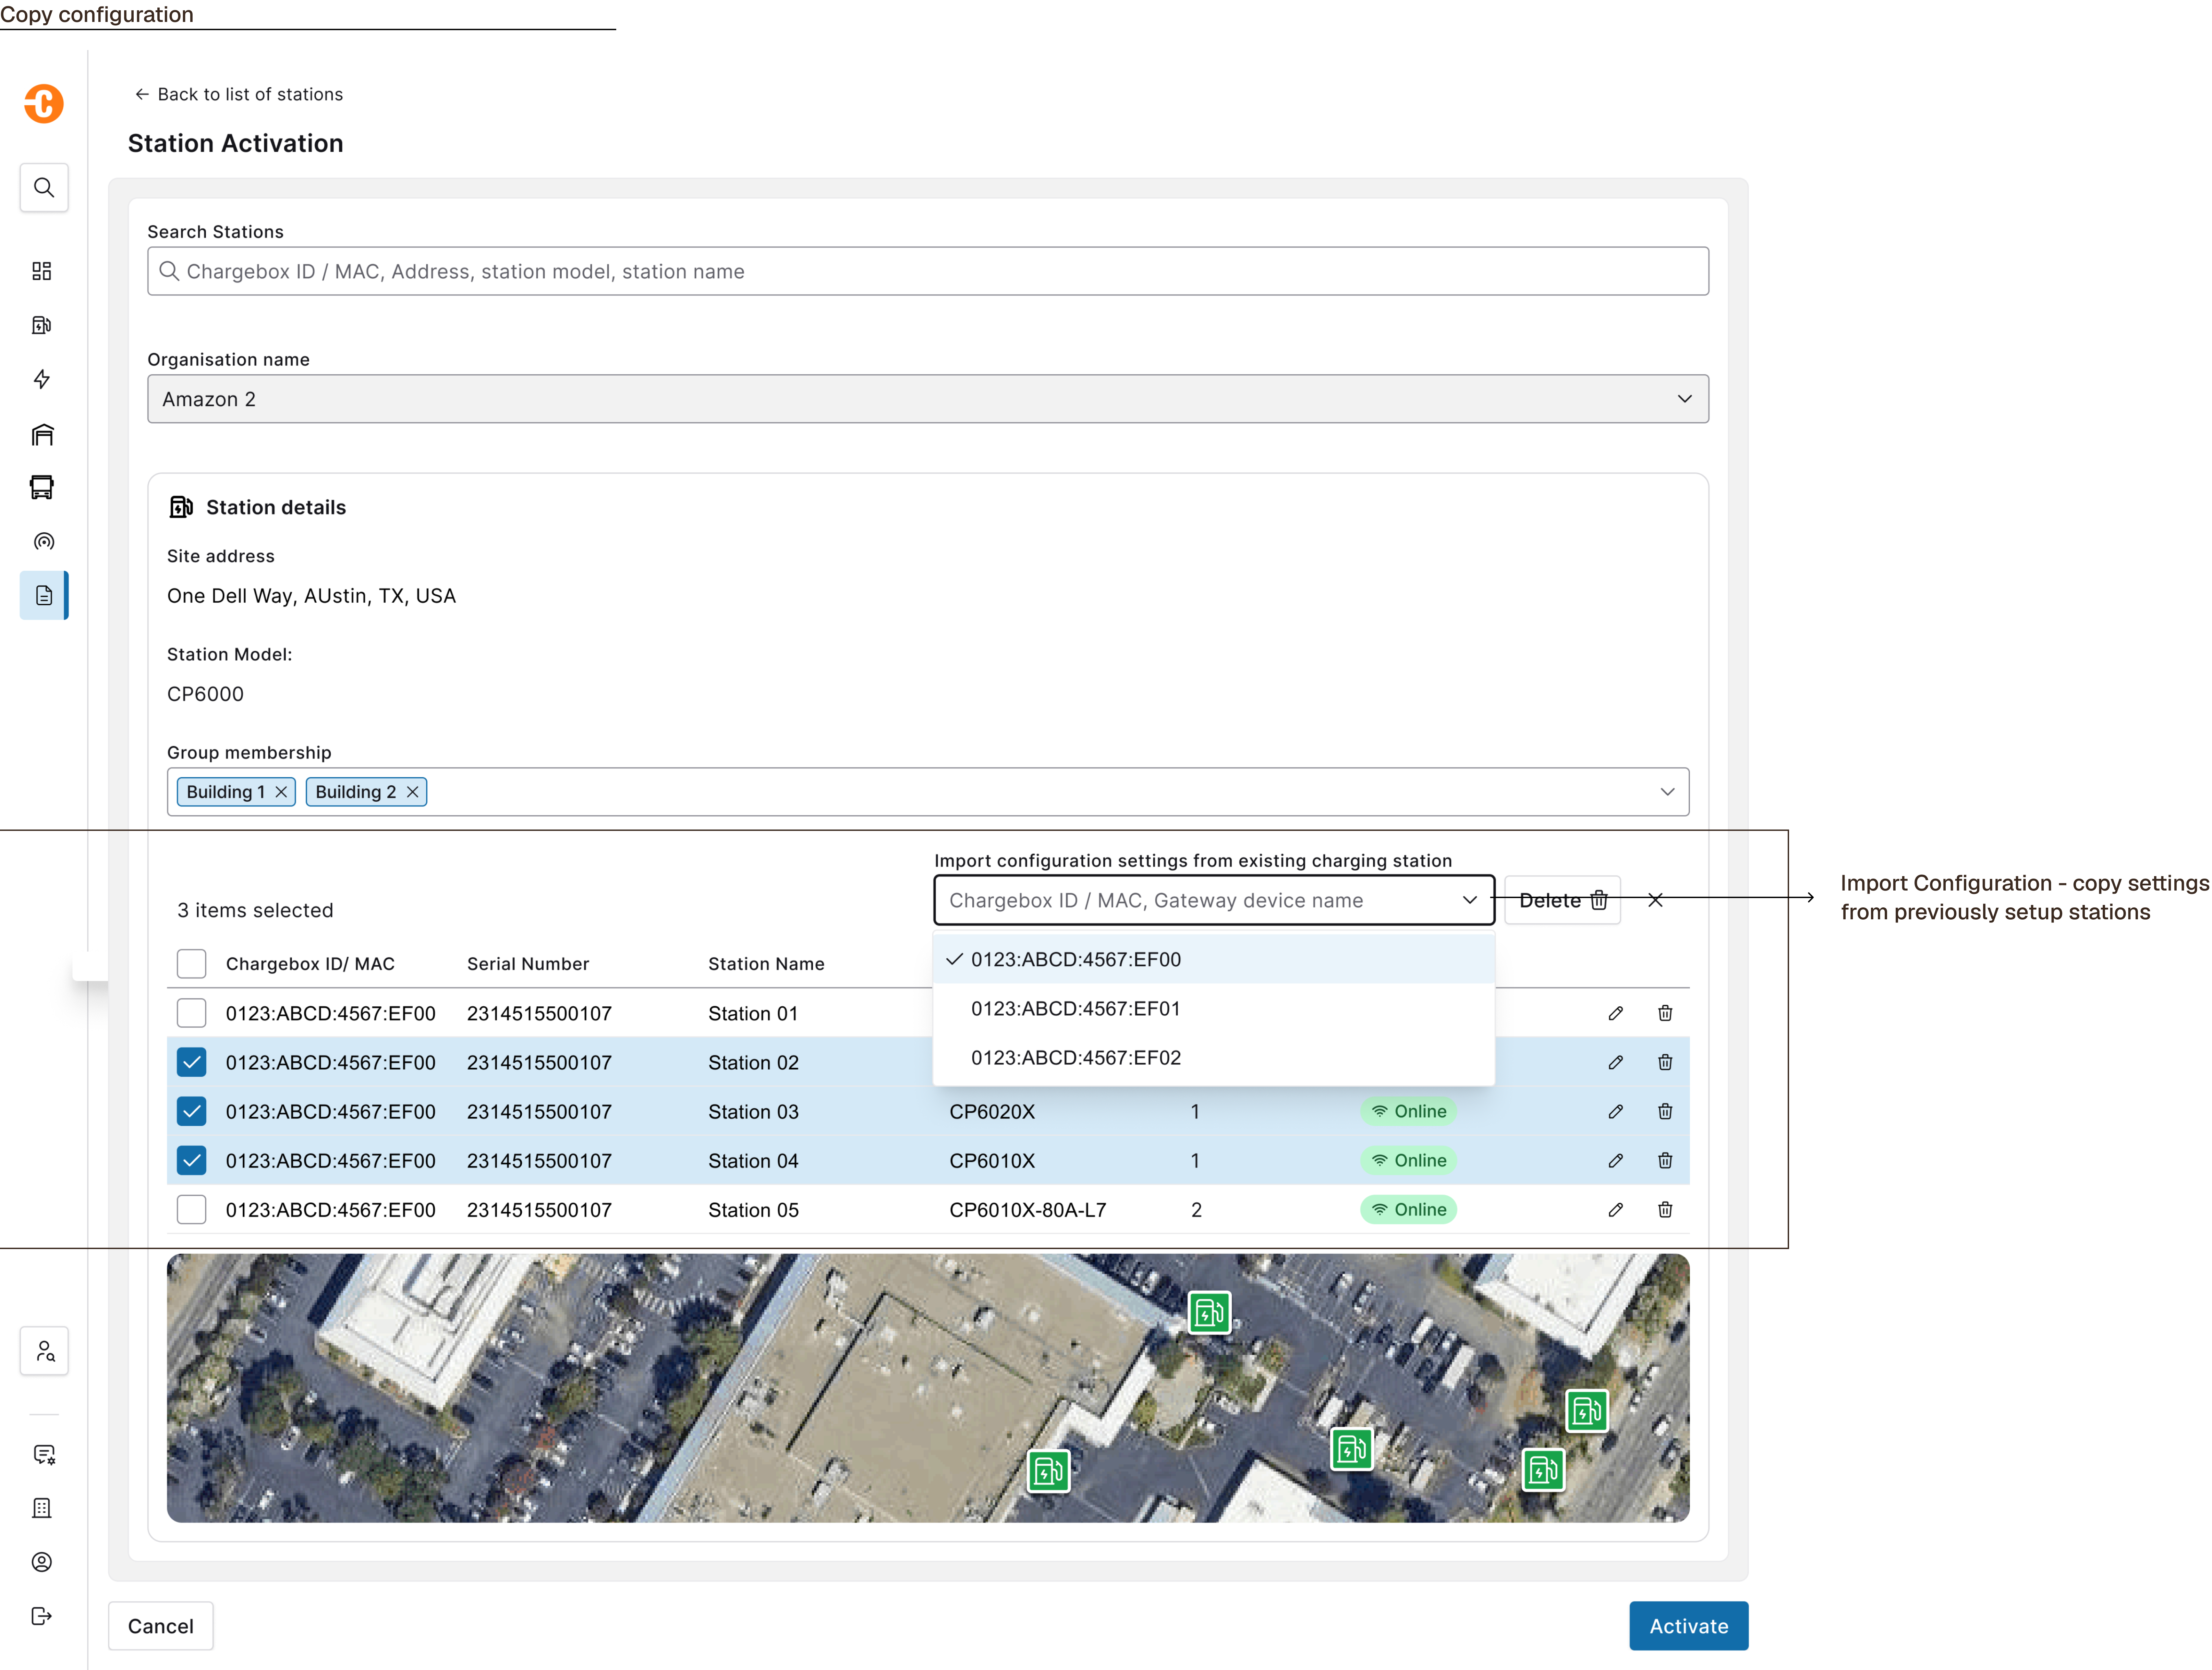Dismiss the selection bar with X icon
Viewport: 2212px width, 1670px height.
pos(1655,900)
